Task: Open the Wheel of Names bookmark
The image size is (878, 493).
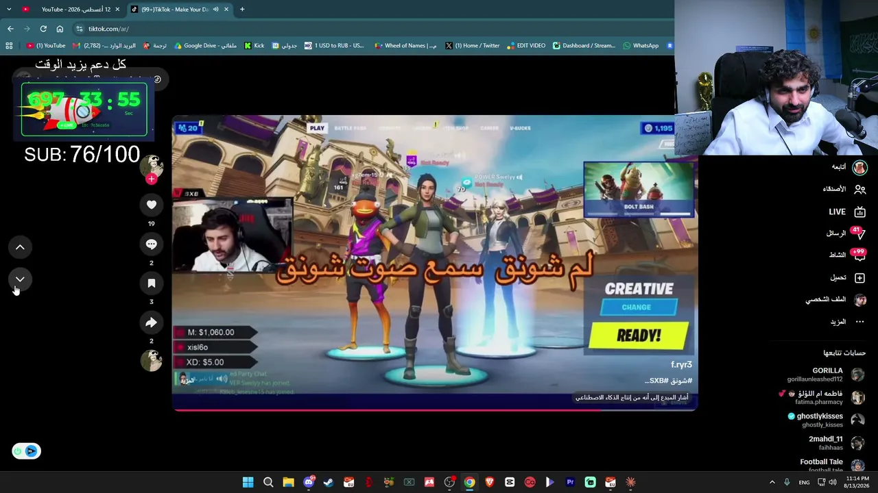Action: [405, 46]
